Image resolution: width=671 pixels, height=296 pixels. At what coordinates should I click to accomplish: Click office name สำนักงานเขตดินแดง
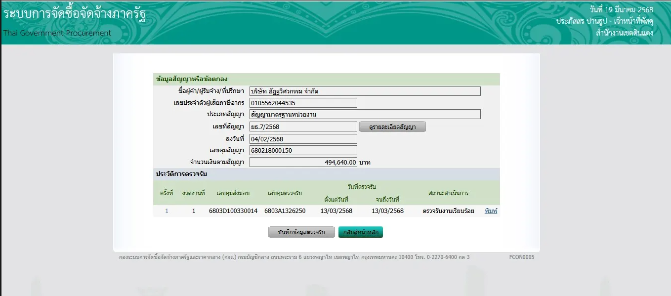coord(625,33)
